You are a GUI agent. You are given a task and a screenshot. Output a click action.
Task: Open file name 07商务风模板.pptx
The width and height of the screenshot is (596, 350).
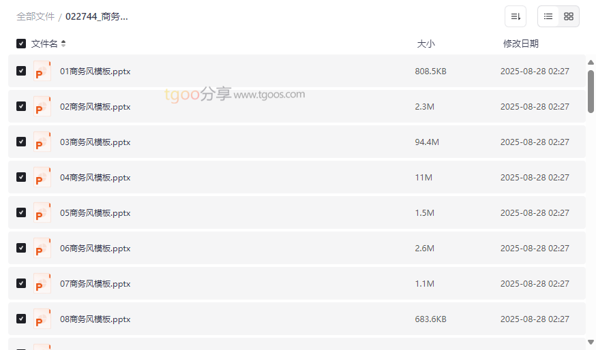click(x=95, y=283)
